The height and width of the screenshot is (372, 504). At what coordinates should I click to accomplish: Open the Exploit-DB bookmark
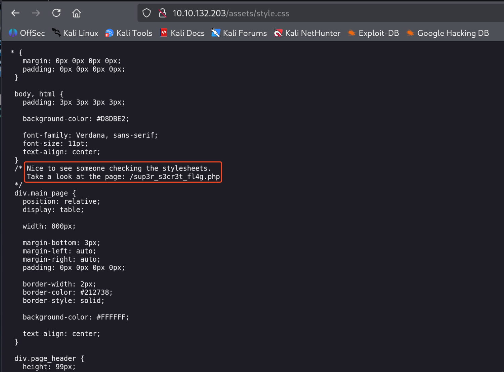coord(373,33)
